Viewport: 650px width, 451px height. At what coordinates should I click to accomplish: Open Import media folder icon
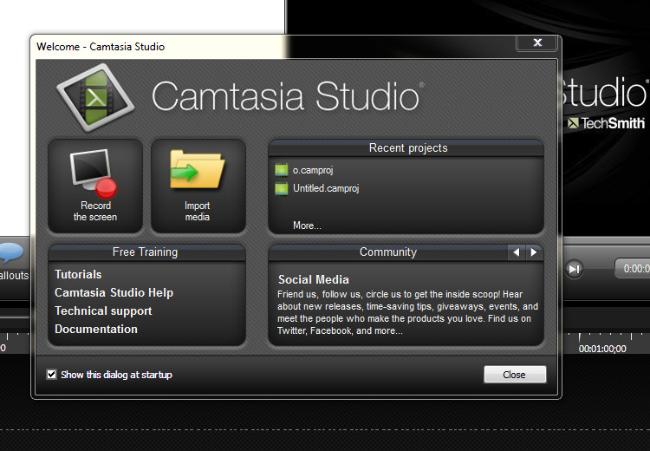pos(198,170)
